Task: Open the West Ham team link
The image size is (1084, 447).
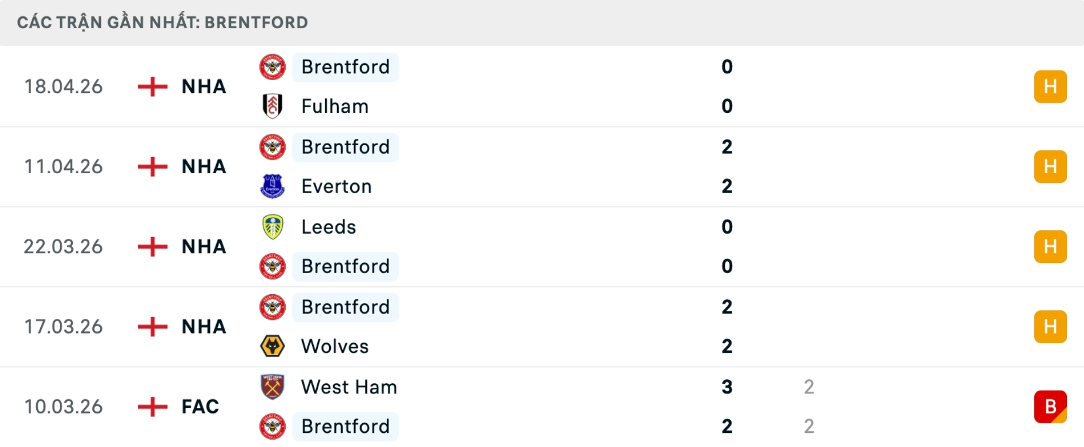Action: click(x=349, y=387)
